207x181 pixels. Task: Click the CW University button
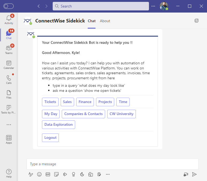click(x=121, y=114)
